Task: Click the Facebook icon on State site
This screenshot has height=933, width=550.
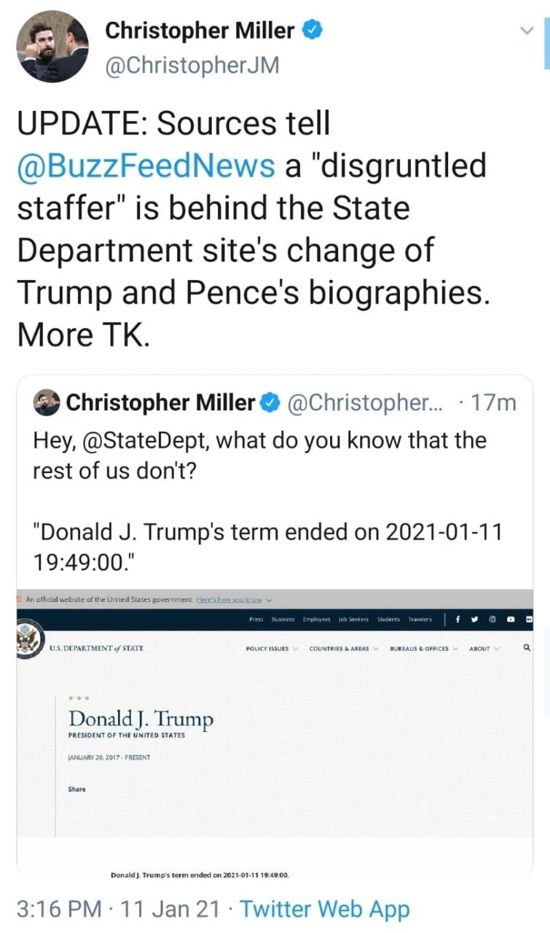Action: click(458, 620)
